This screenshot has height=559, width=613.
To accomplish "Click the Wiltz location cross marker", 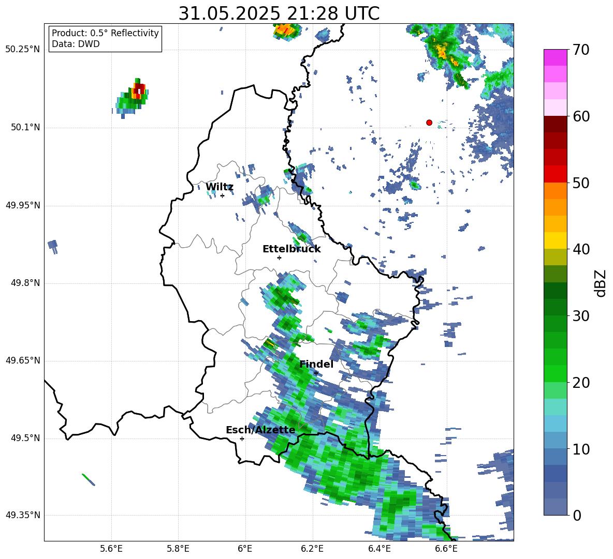I will pos(222,195).
